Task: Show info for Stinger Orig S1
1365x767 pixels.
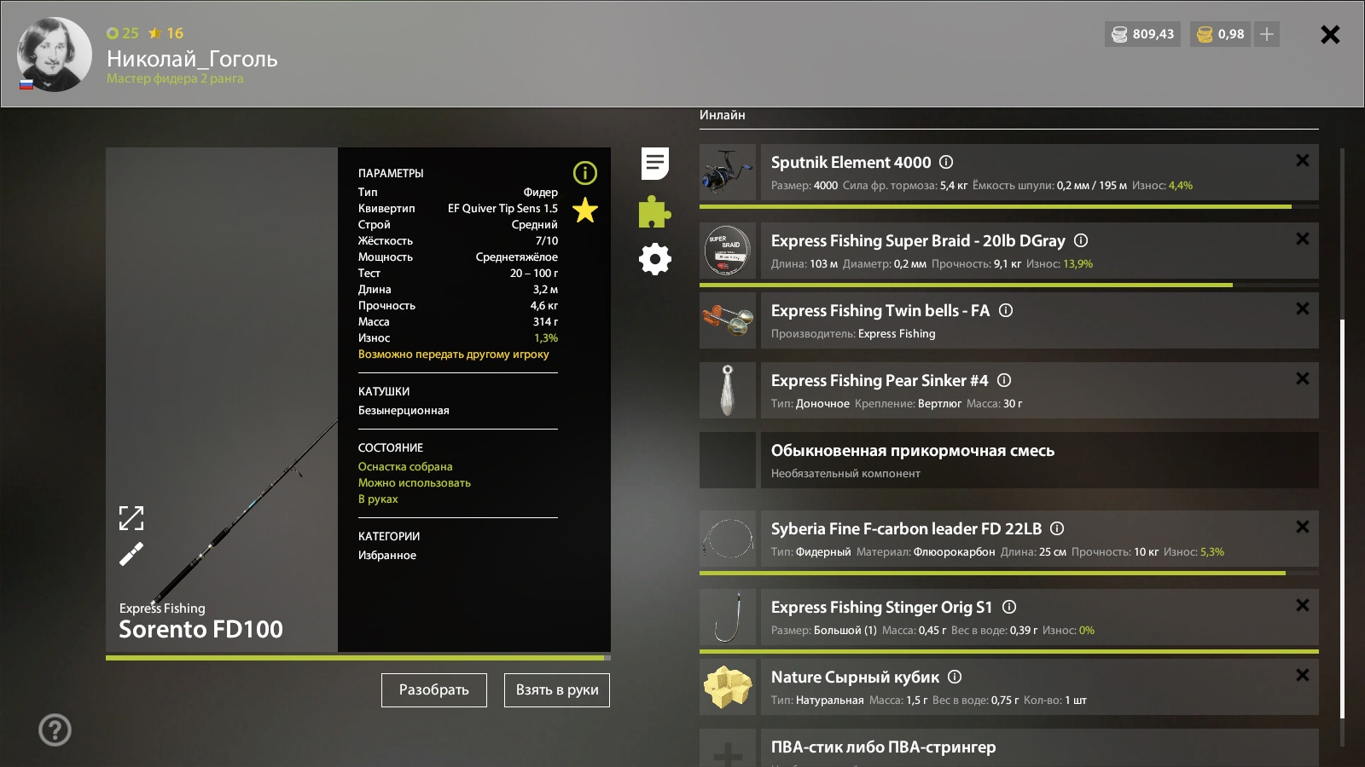Action: 1009,607
